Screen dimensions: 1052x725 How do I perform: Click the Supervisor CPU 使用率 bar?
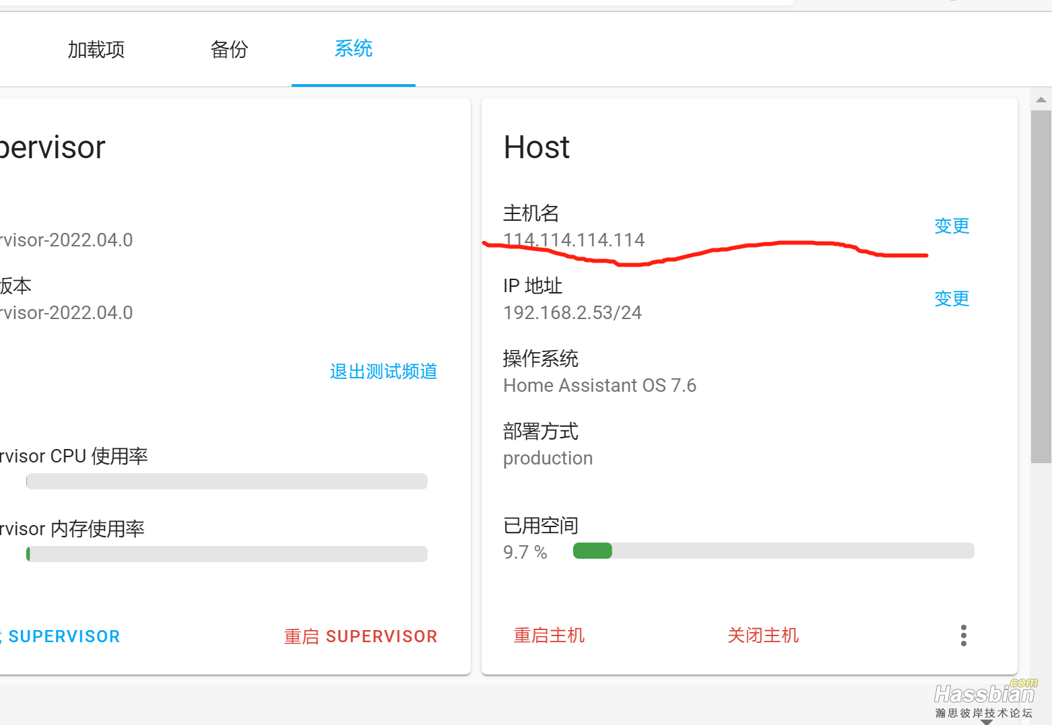click(227, 481)
